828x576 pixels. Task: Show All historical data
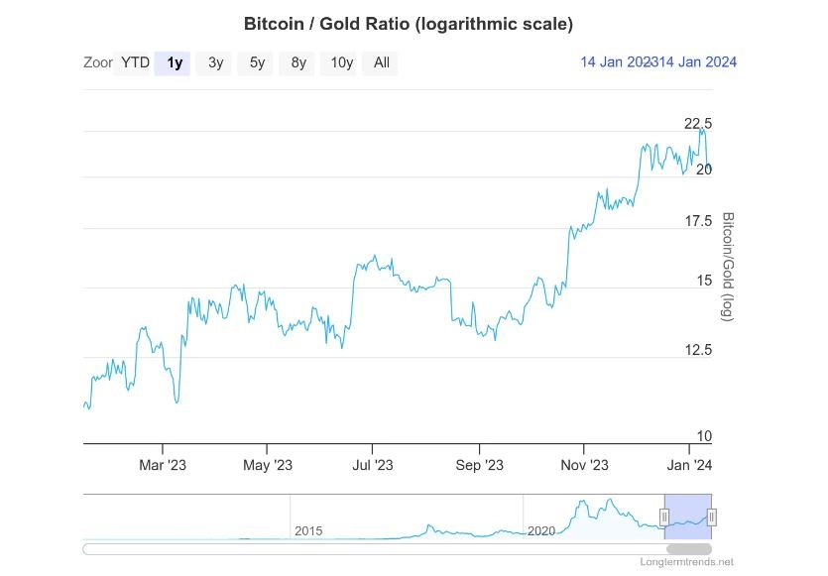pos(381,62)
